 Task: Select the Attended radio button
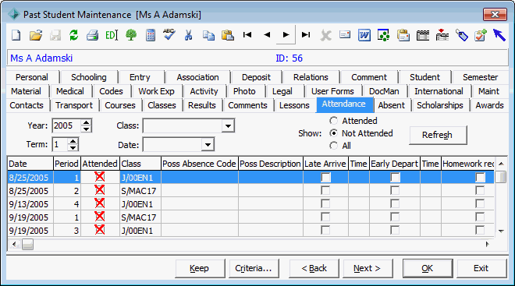tap(333, 121)
